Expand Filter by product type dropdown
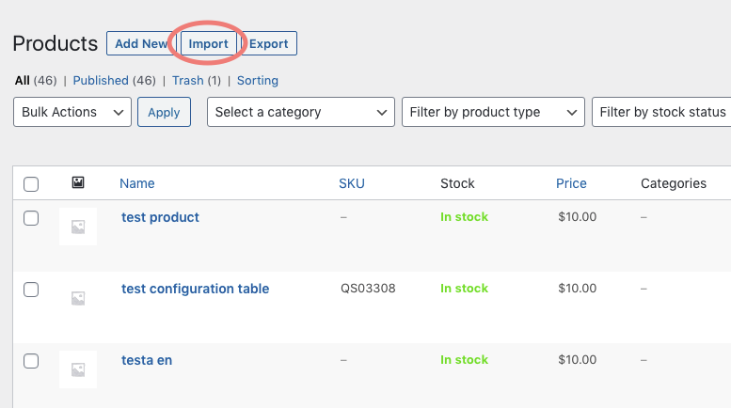The height and width of the screenshot is (408, 731). click(493, 112)
